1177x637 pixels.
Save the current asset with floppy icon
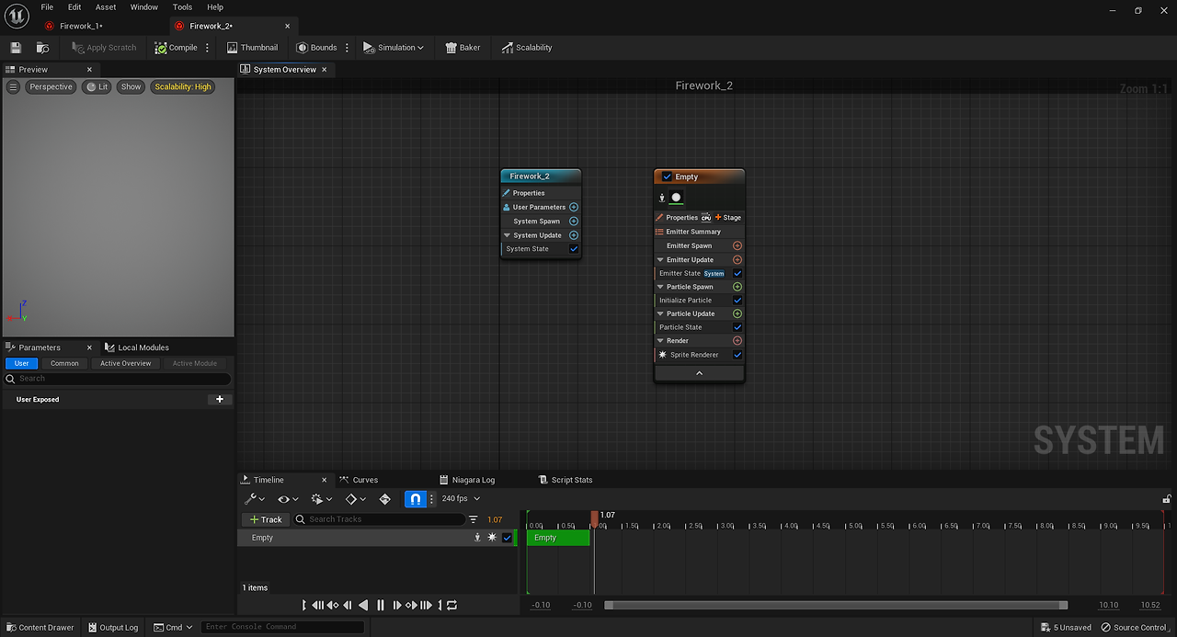[16, 48]
